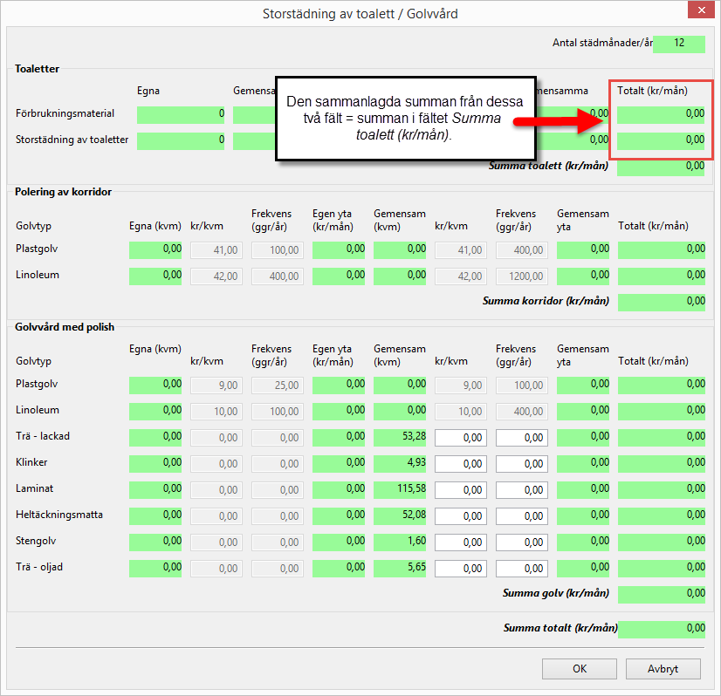721x696 pixels.
Task: Click Gemensam (kvm) value 53,28 for Trä - lackad
Action: pyautogui.click(x=400, y=437)
